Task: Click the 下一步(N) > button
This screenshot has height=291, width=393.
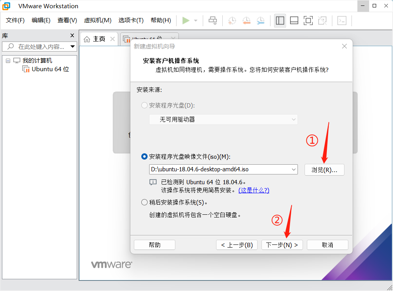Action: tap(282, 245)
